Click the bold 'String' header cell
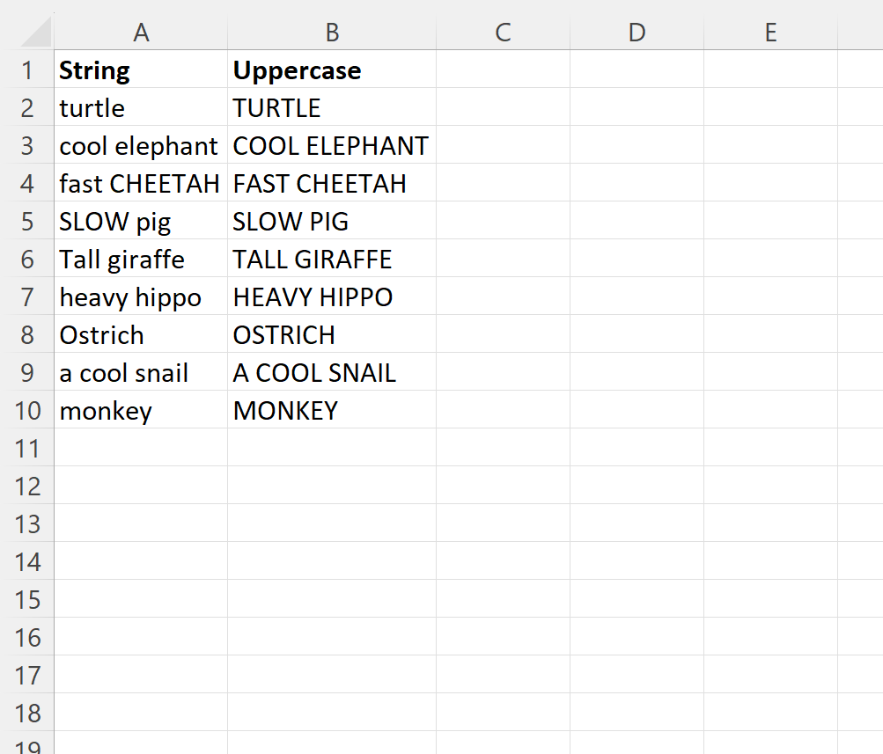The height and width of the screenshot is (754, 883). [x=141, y=70]
